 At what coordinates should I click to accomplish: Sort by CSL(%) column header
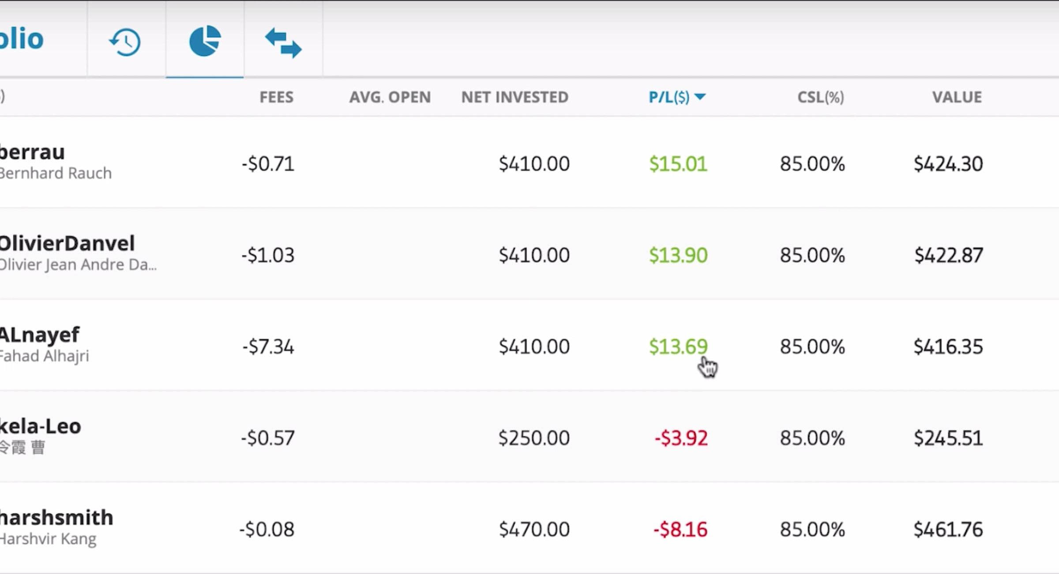820,97
